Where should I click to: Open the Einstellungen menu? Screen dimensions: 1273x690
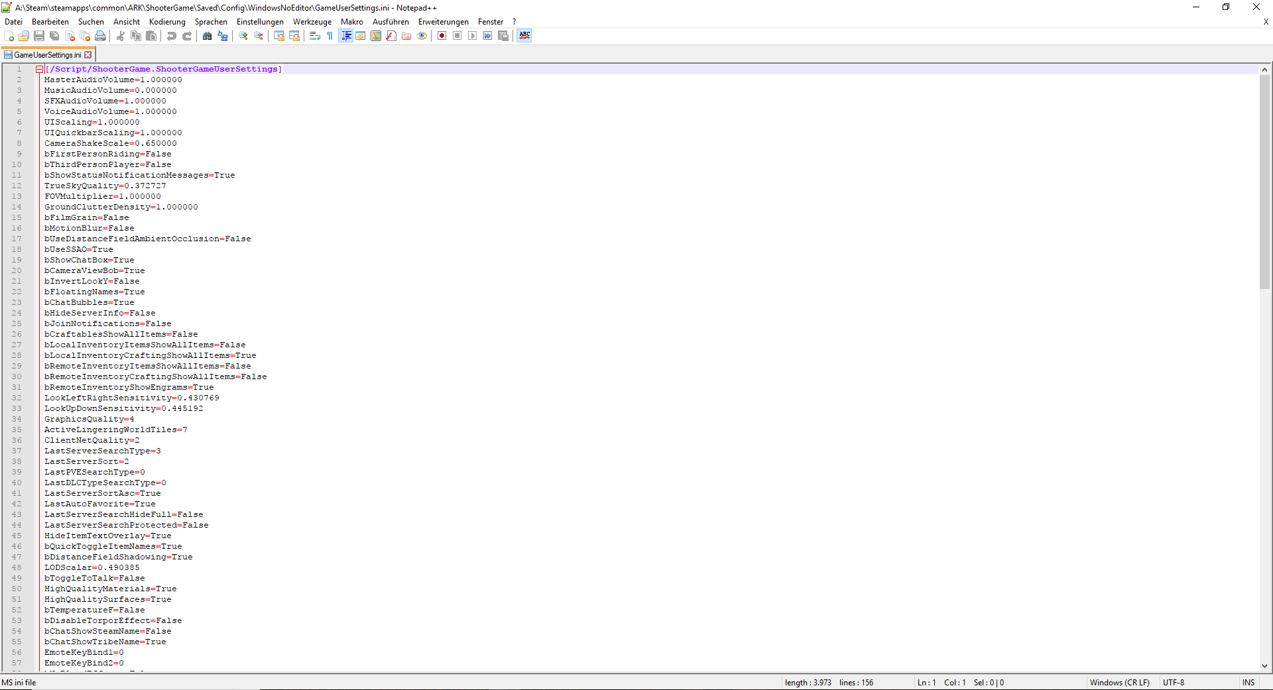(x=260, y=22)
